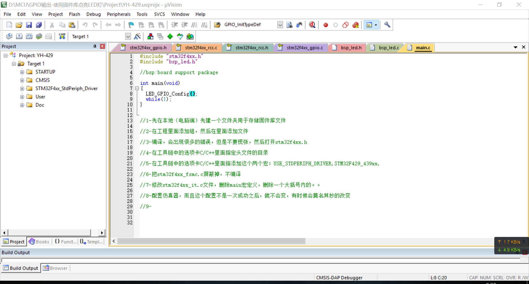Close the Project panel with its red X
The width and height of the screenshot is (529, 284).
[102, 46]
